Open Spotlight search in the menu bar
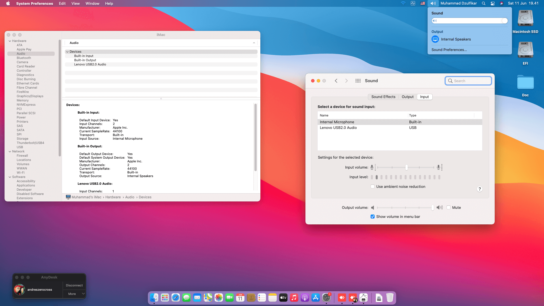The height and width of the screenshot is (306, 544). (484, 3)
